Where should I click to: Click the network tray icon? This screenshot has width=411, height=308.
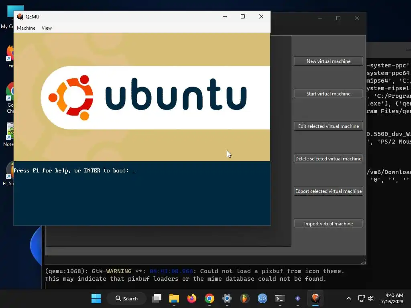click(362, 298)
